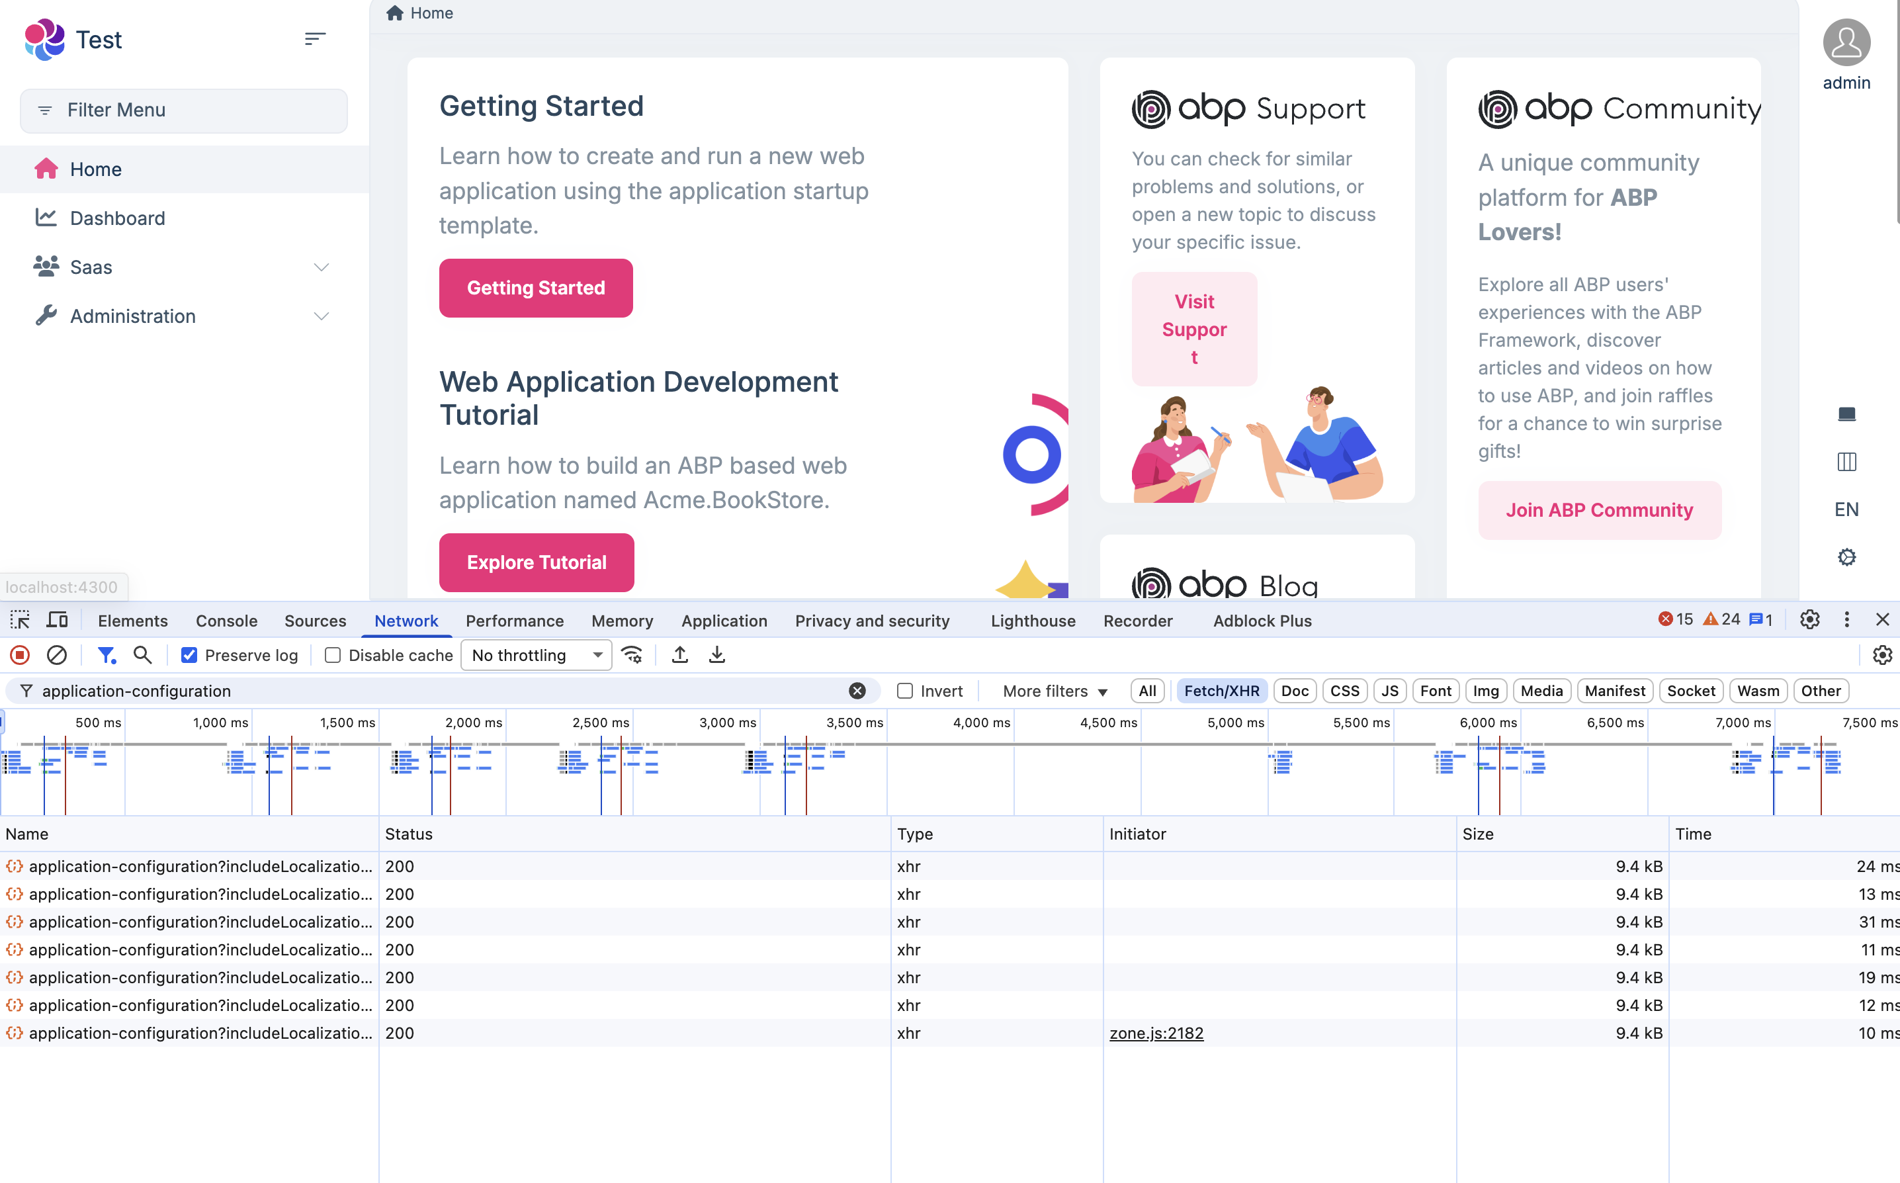Switch to the Console tab
Screen dimensions: 1900x1183
coord(226,621)
